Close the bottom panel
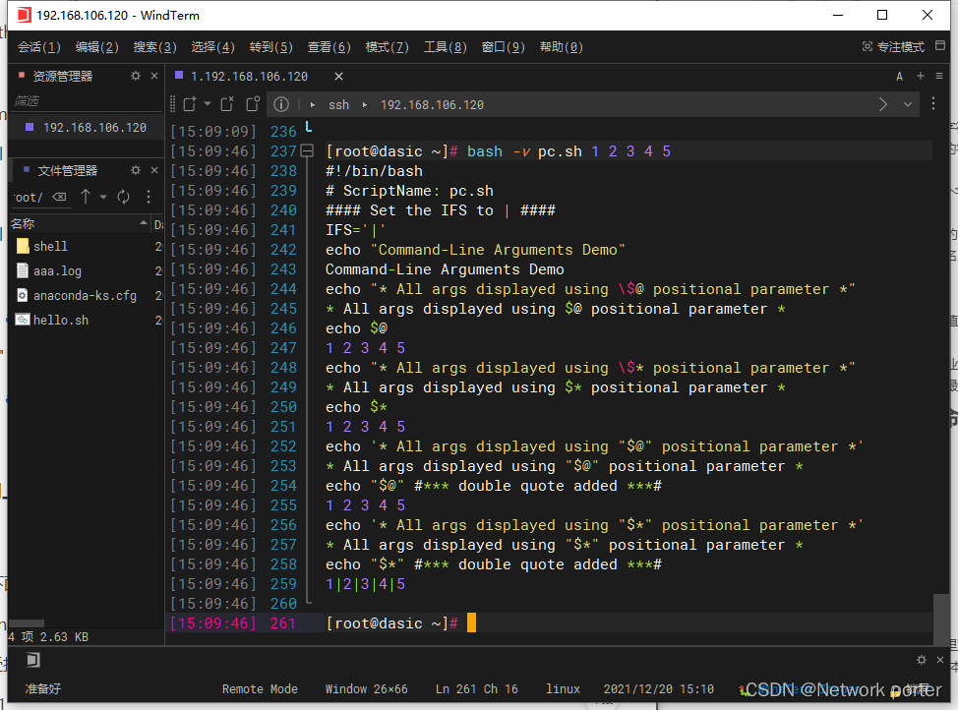The width and height of the screenshot is (958, 710). [x=940, y=660]
